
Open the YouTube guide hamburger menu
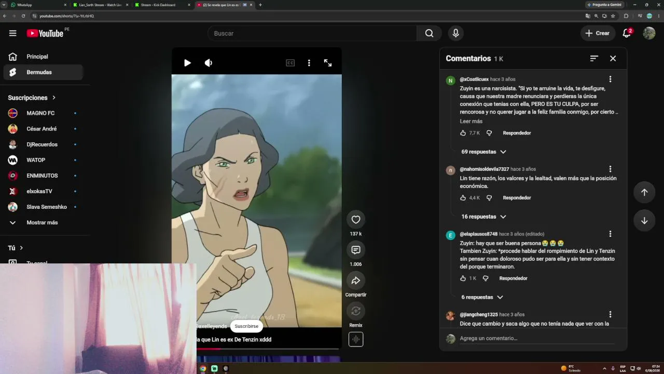[12, 33]
